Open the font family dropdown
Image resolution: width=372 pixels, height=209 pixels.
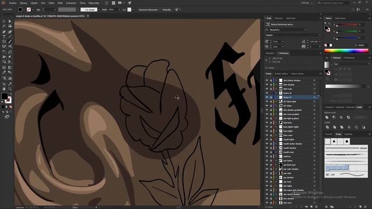pos(305,30)
